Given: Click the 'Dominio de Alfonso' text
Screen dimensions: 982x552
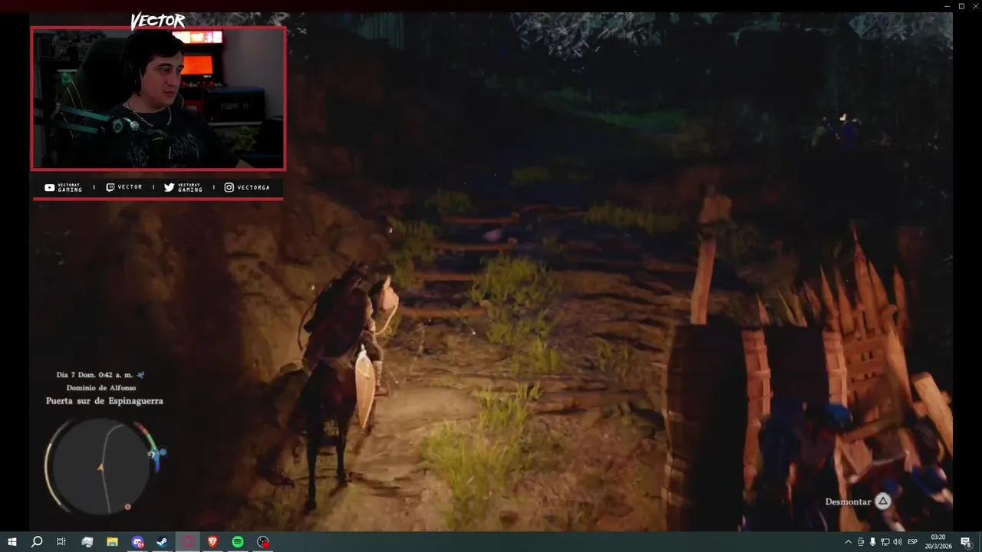Looking at the screenshot, I should 101,388.
